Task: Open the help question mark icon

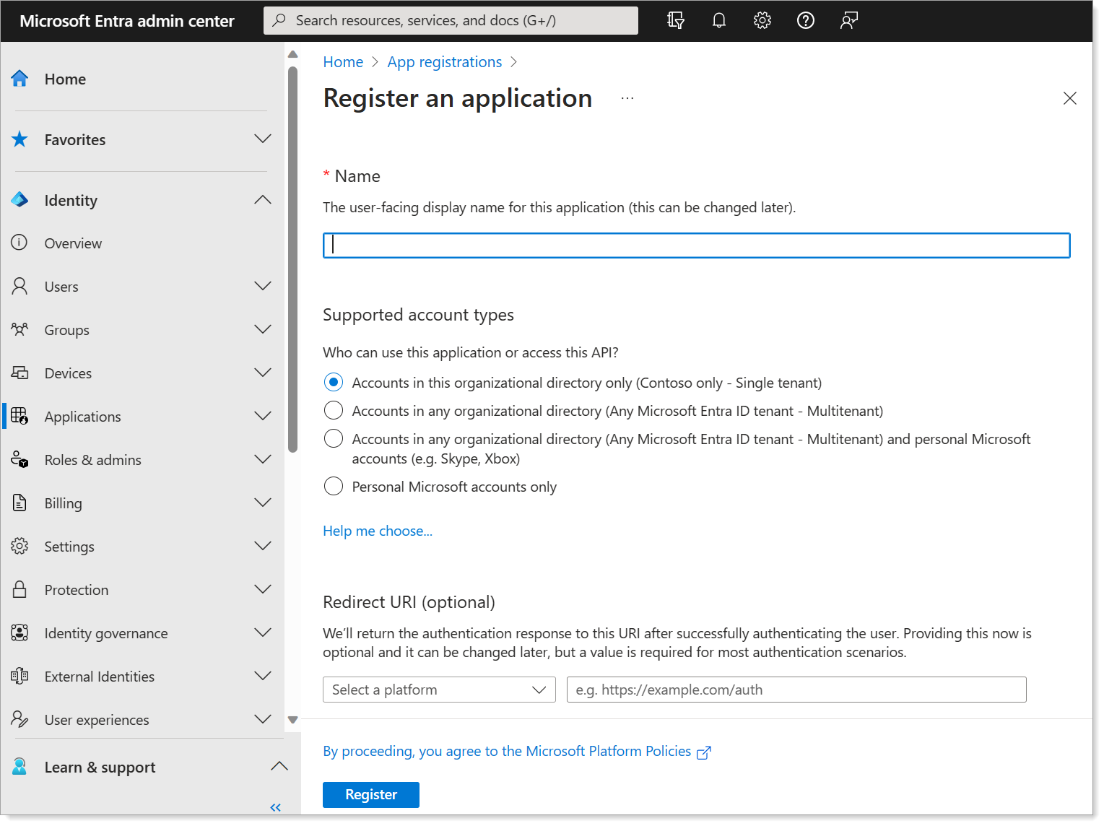Action: [x=805, y=20]
